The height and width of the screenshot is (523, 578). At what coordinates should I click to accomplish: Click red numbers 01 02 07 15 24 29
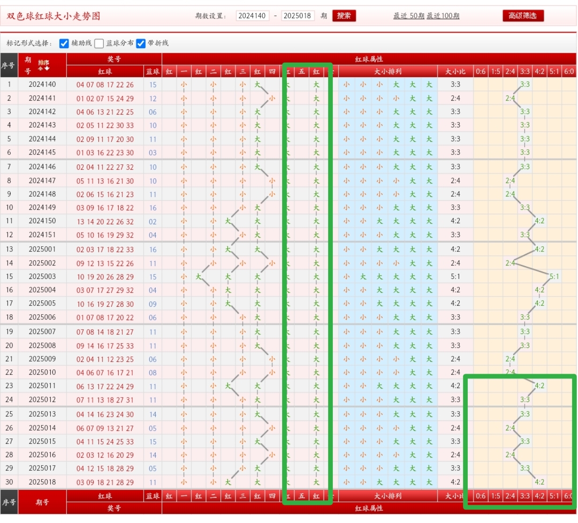pos(105,98)
